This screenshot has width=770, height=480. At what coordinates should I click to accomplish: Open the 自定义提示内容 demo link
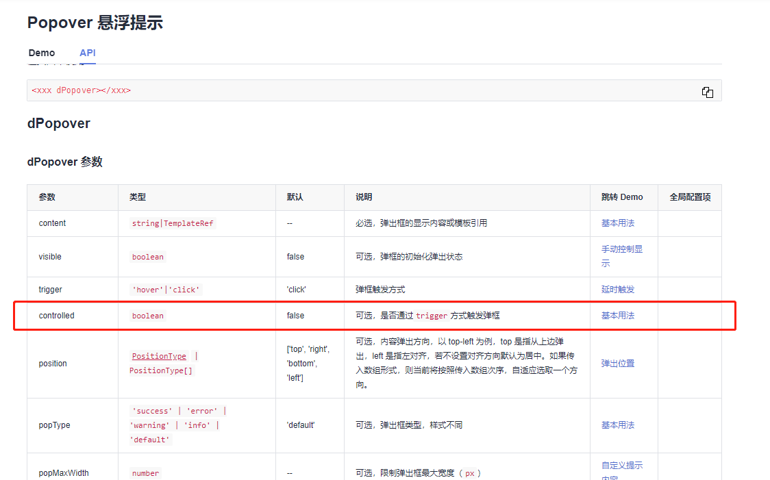(621, 466)
